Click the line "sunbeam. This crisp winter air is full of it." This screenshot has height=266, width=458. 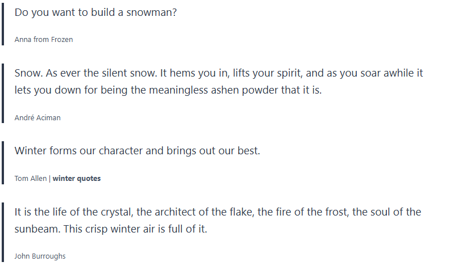[111, 229]
